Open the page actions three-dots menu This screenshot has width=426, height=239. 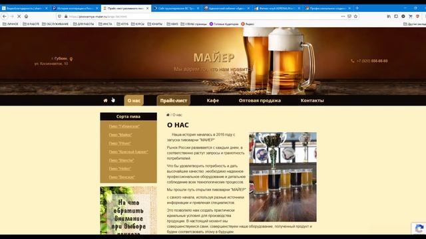tap(343, 17)
